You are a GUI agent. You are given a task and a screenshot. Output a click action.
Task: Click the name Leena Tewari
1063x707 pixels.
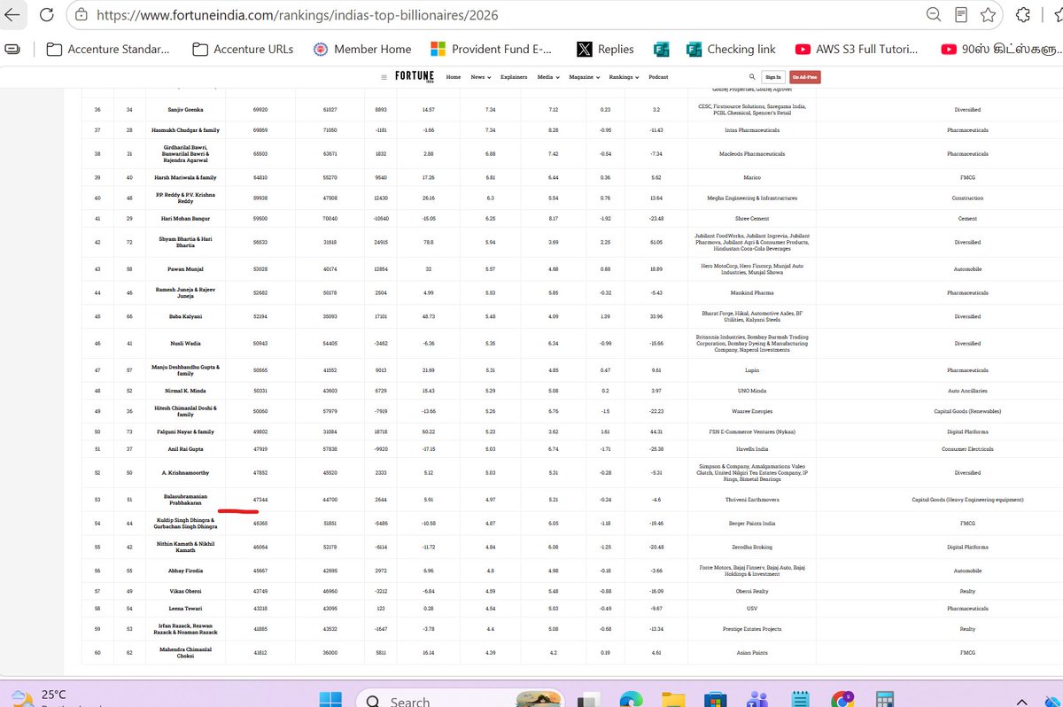coord(185,609)
